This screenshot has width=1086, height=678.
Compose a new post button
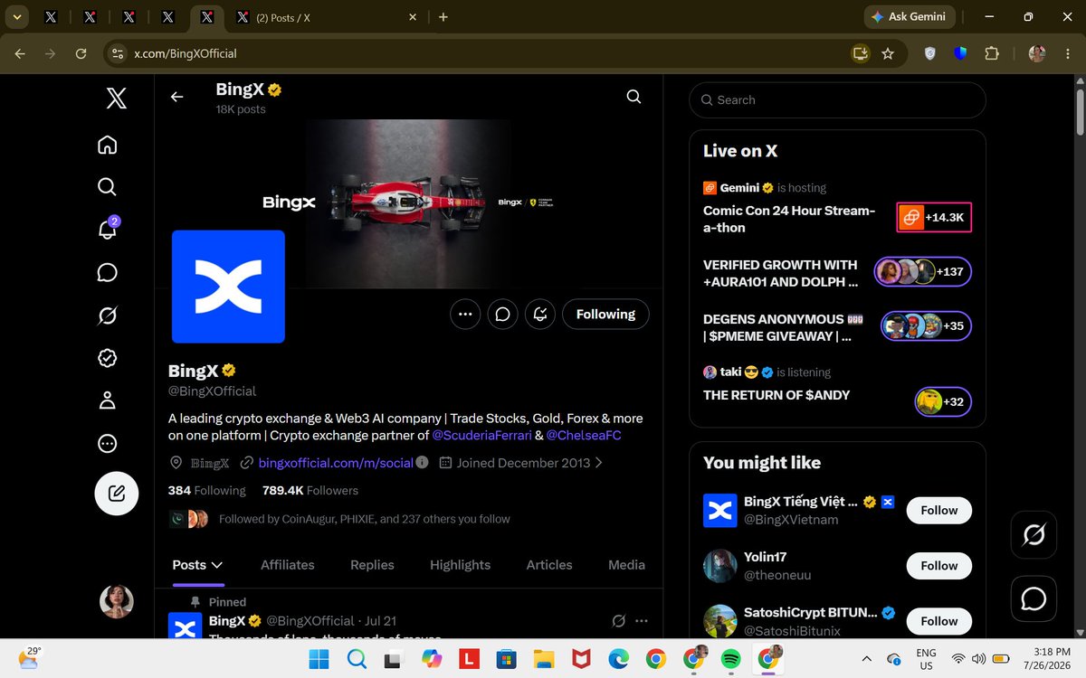point(116,494)
